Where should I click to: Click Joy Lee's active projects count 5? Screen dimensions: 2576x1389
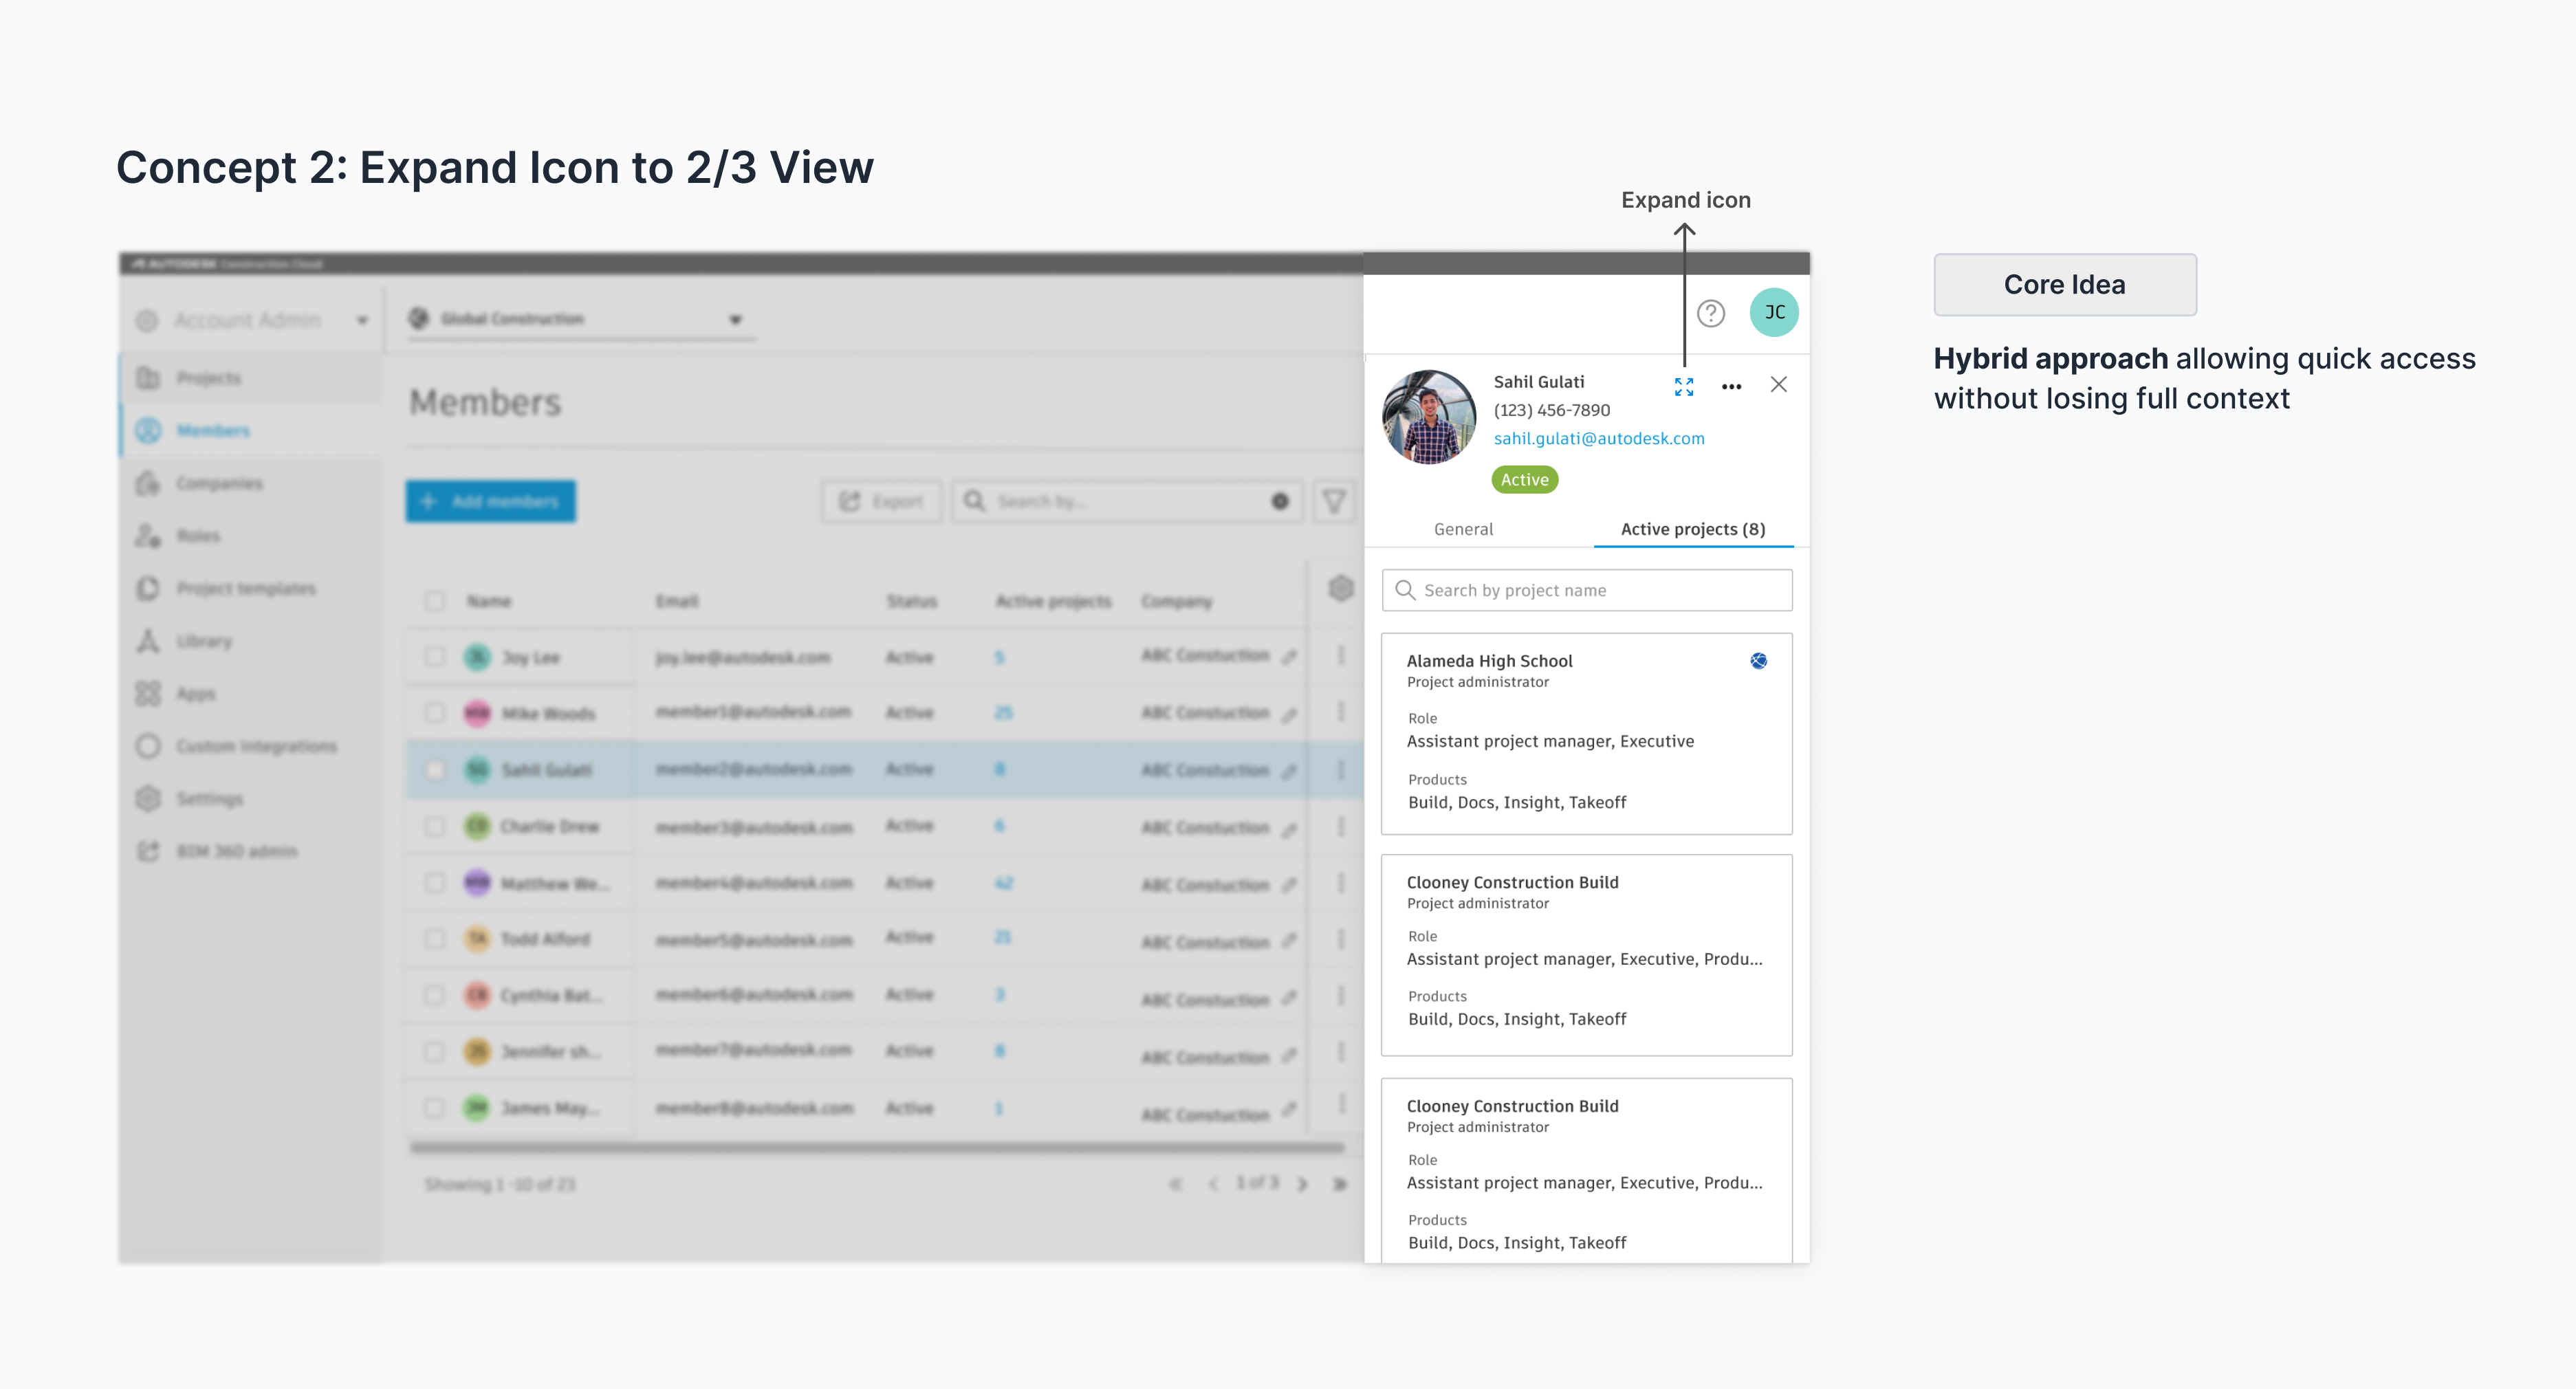[x=999, y=657]
